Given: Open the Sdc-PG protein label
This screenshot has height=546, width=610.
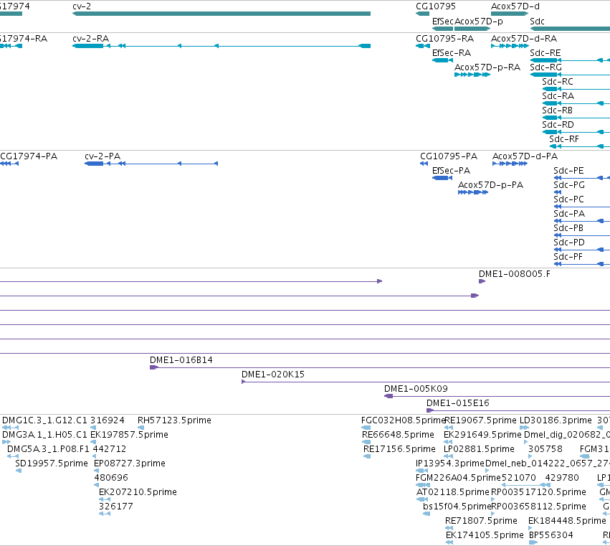Looking at the screenshot, I should click(568, 185).
